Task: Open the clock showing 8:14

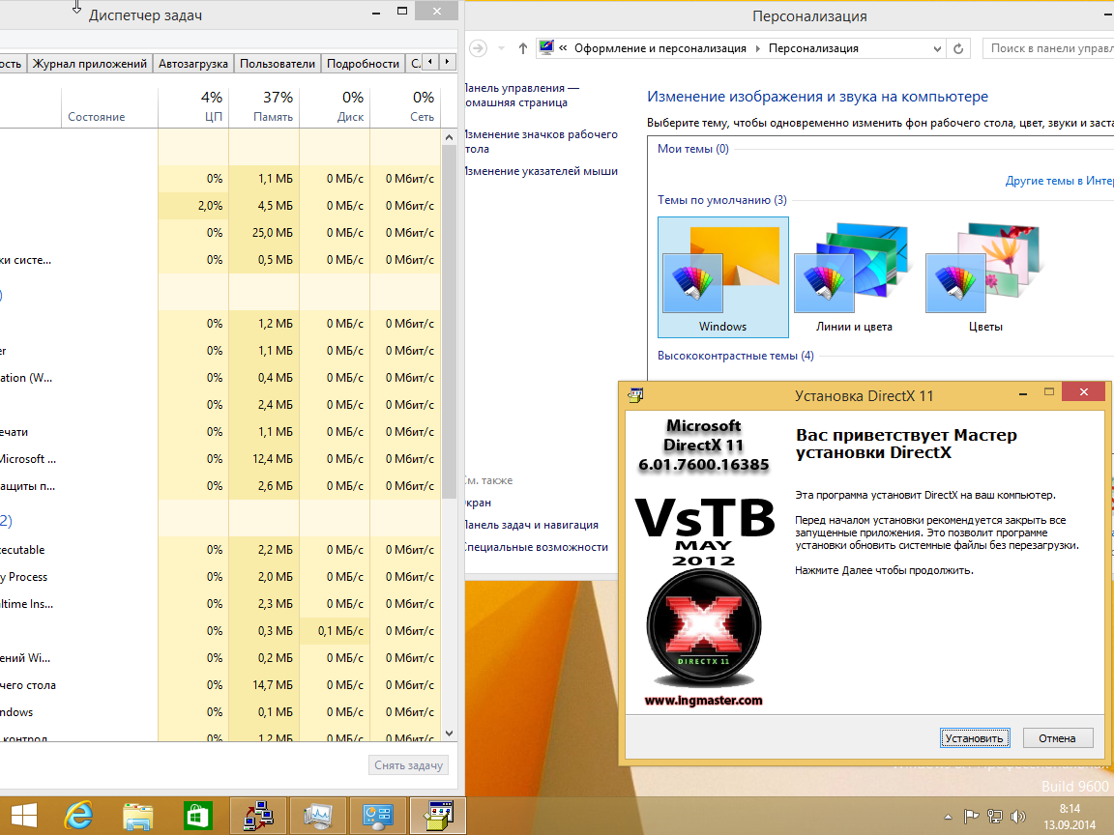Action: (1070, 817)
